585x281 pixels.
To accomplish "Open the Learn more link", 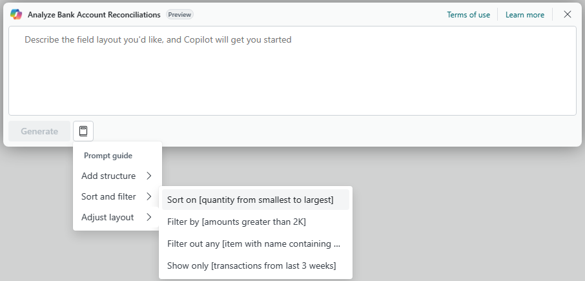I will point(525,15).
